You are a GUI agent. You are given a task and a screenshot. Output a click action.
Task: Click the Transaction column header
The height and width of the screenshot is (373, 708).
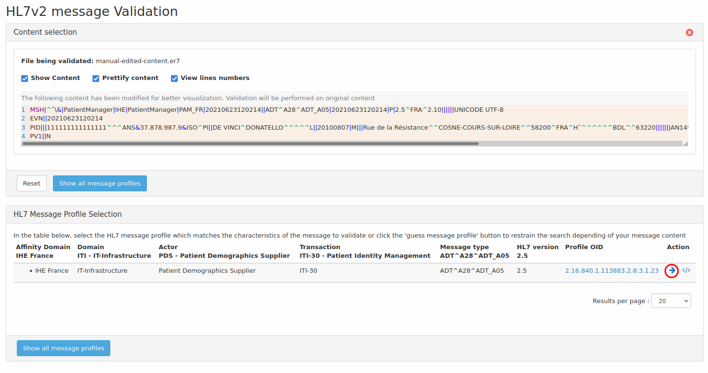tap(319, 247)
